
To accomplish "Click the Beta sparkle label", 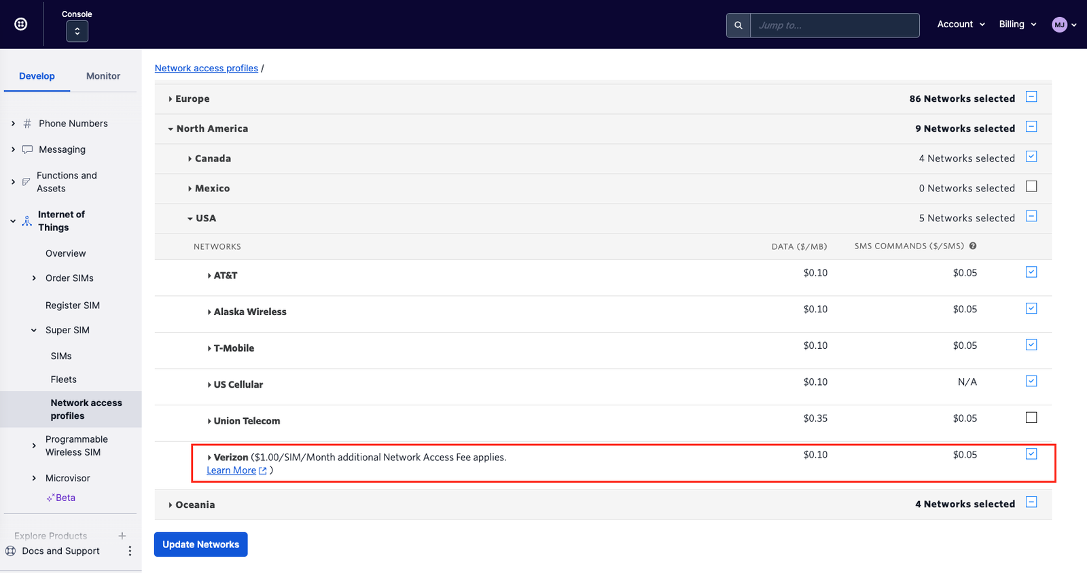I will 61,498.
